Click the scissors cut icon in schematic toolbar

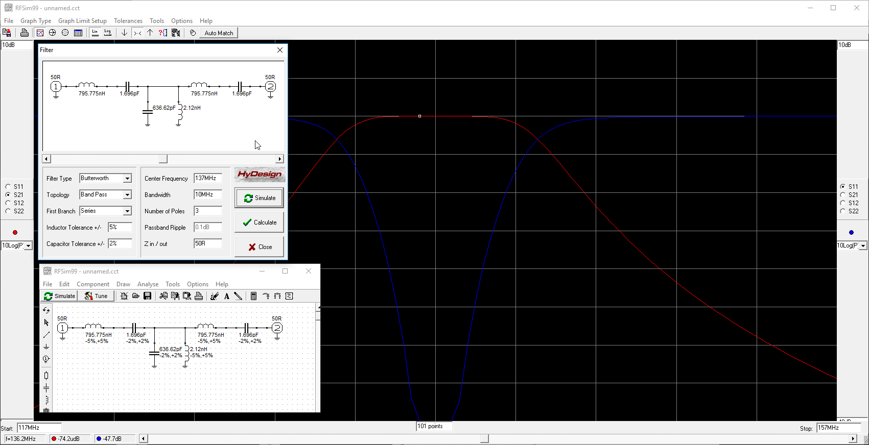pyautogui.click(x=163, y=296)
